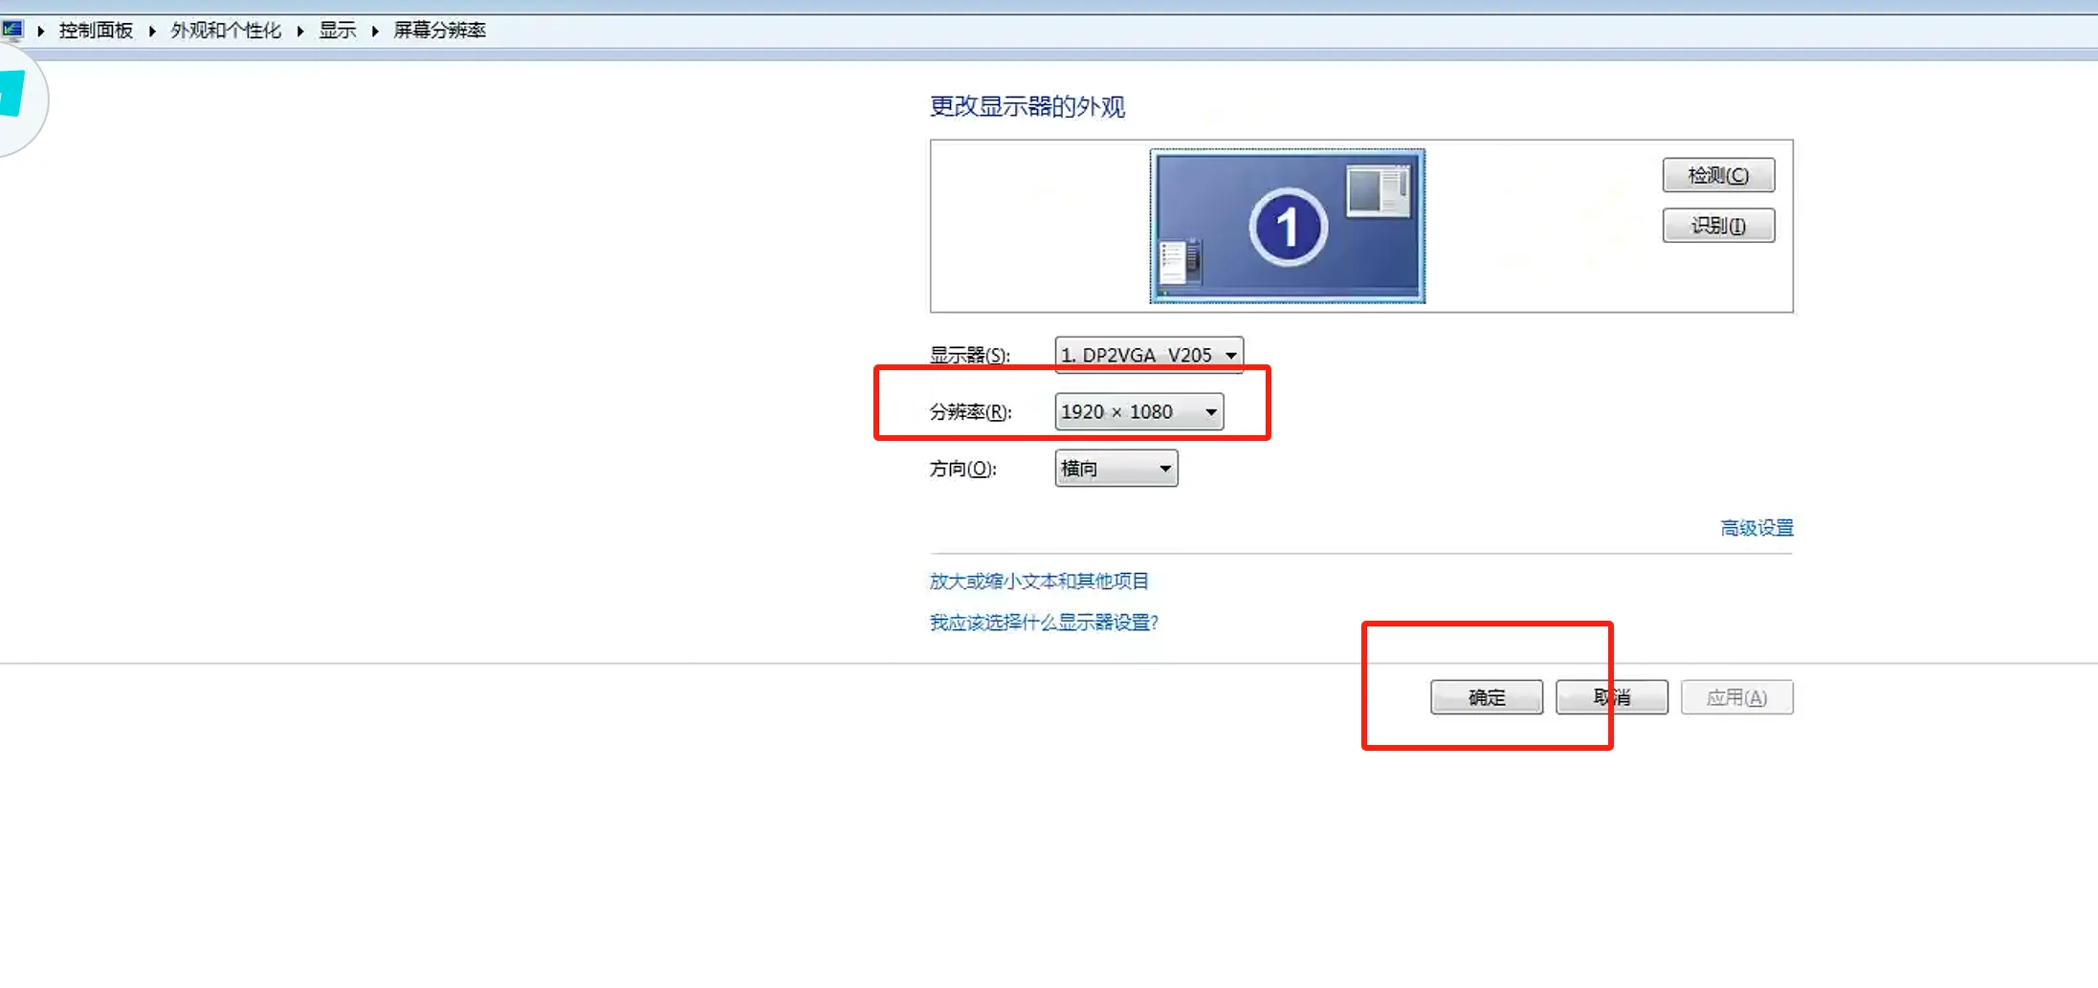Confirm with the 确定 button
Viewport: 2098px width, 988px height.
coord(1486,697)
